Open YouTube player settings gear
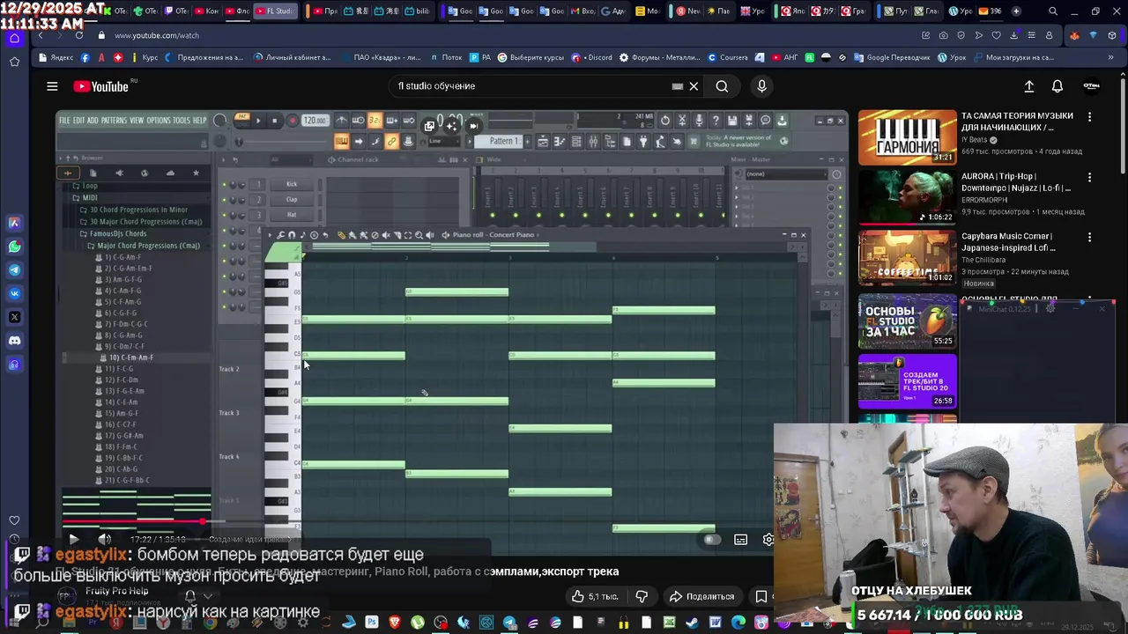This screenshot has height=634, width=1128. pos(768,540)
